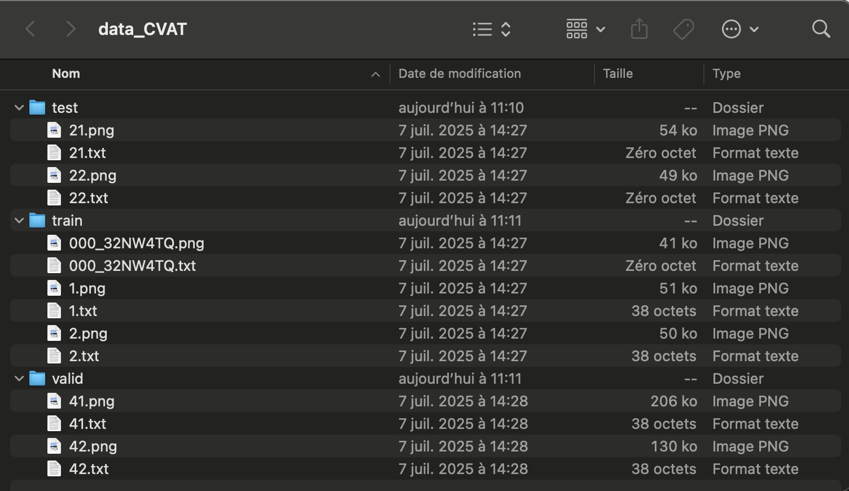849x491 pixels.
Task: Select the file name 22.txt
Action: click(89, 198)
